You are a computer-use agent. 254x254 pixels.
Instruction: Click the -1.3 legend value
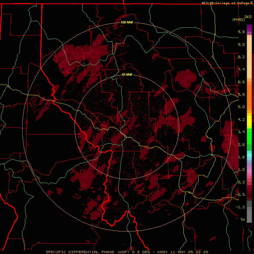pyautogui.click(x=240, y=207)
